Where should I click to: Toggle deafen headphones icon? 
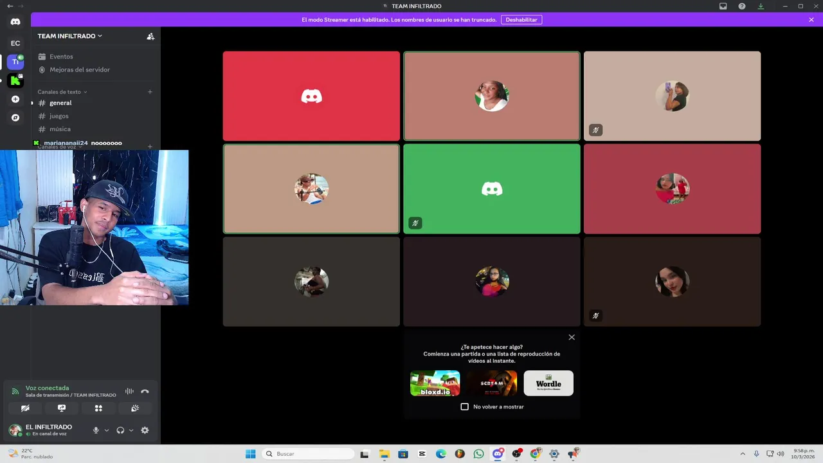pyautogui.click(x=120, y=430)
